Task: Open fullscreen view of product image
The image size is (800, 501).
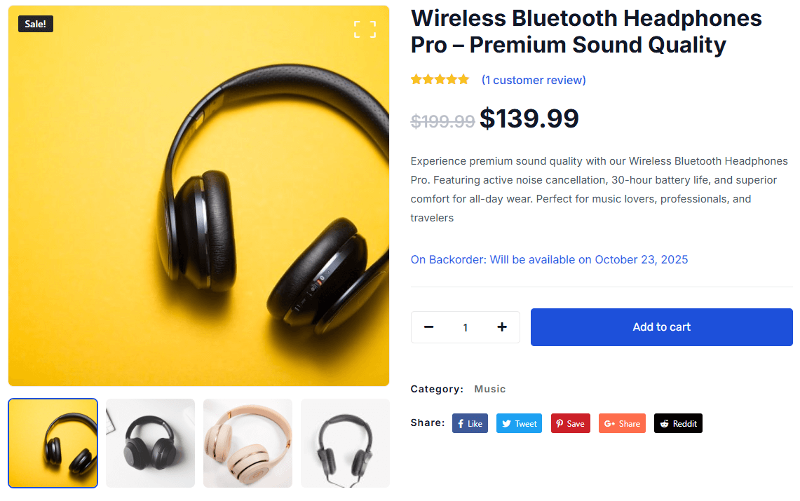Action: 365,29
